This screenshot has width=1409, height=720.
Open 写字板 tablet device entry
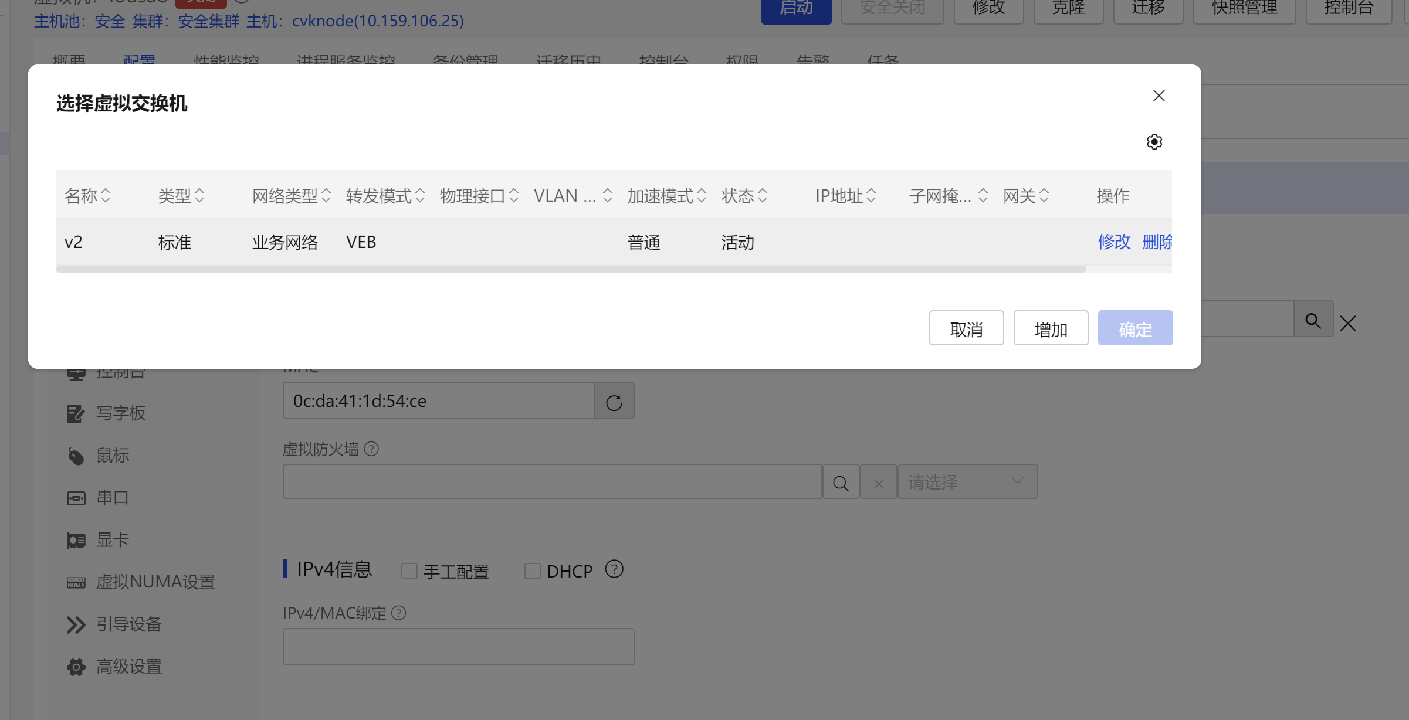click(x=120, y=413)
